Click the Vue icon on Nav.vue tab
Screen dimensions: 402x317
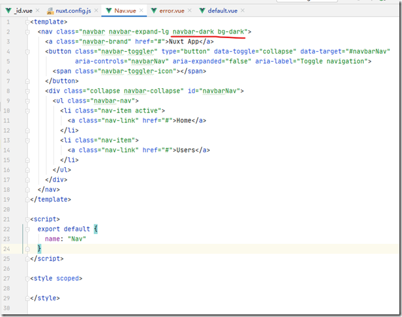(x=109, y=11)
